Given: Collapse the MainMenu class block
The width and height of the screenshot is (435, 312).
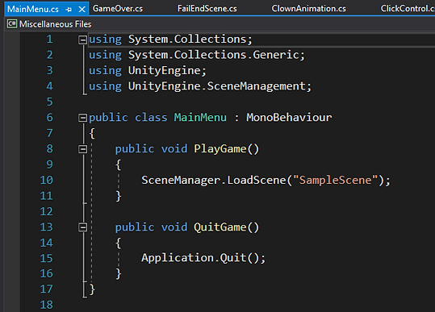Looking at the screenshot, I should click(82, 118).
